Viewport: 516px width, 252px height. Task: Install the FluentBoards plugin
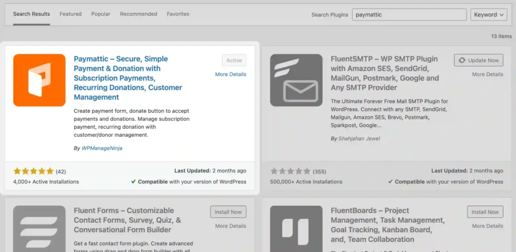coord(485,212)
